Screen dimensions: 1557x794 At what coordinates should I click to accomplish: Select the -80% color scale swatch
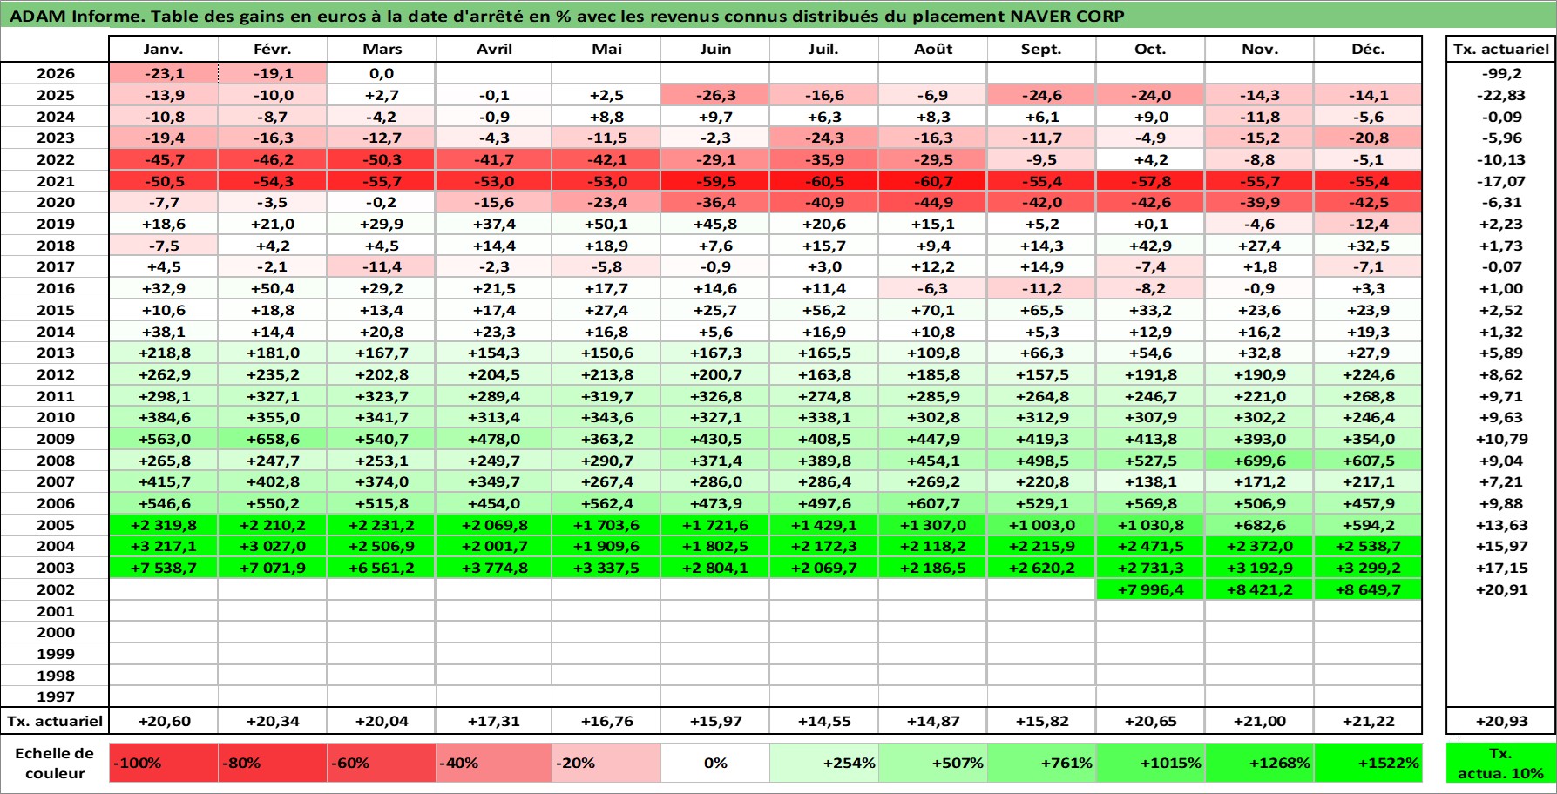(x=273, y=763)
